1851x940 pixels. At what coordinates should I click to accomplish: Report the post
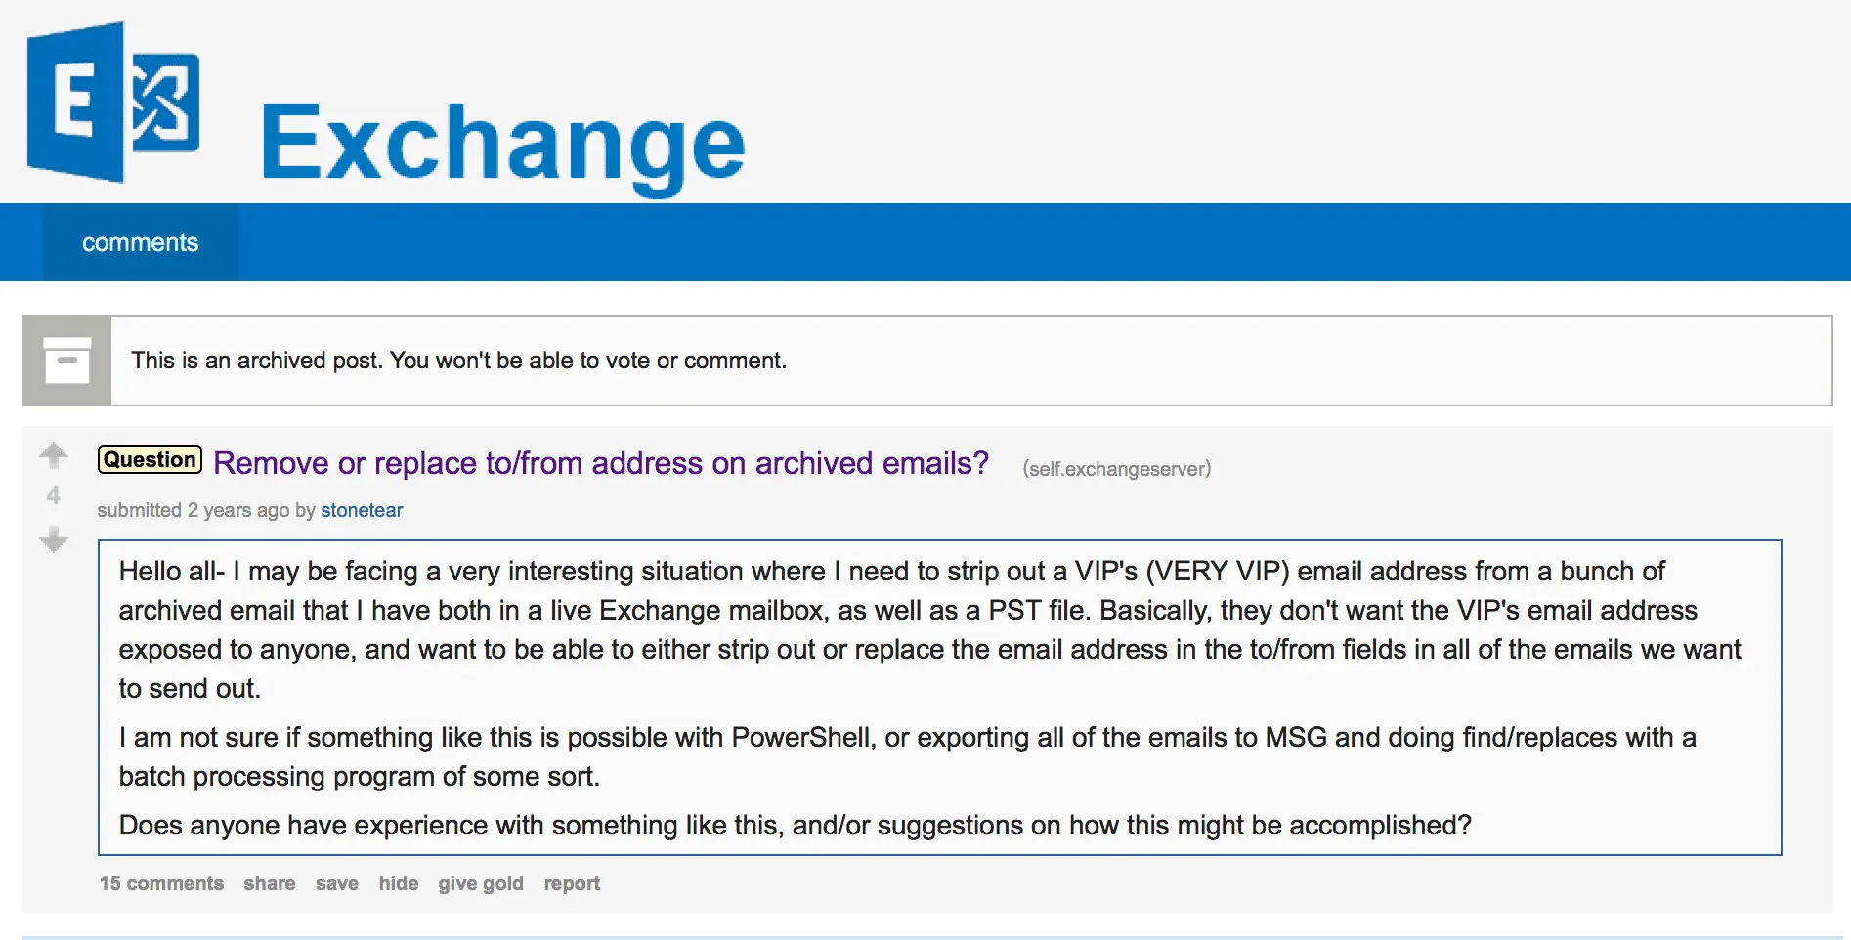[x=572, y=883]
